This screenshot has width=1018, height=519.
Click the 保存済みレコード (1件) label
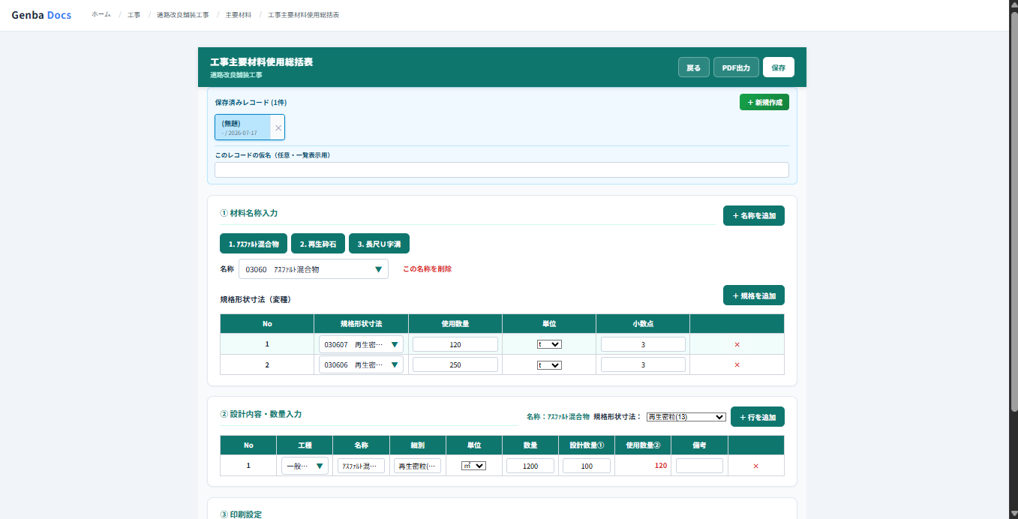[251, 102]
